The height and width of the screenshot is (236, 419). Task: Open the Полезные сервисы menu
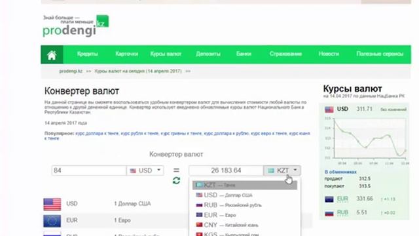coord(380,54)
